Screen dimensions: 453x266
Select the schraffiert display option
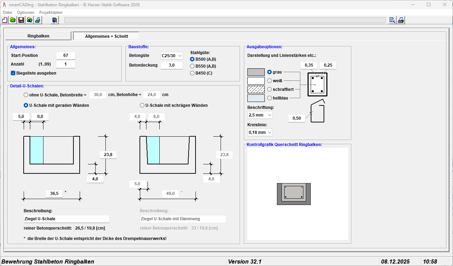(x=269, y=89)
